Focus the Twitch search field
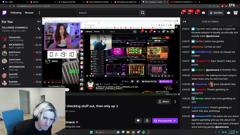240x135 pixels. point(108,13)
